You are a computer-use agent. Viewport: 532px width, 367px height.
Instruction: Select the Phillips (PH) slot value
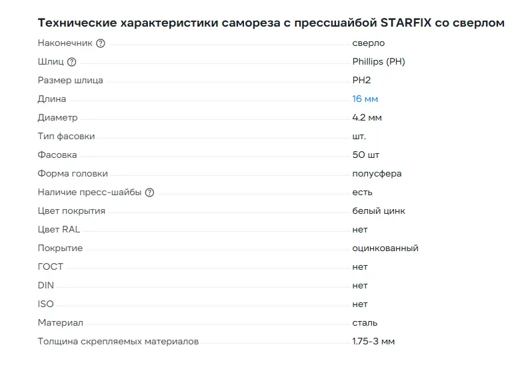point(379,62)
